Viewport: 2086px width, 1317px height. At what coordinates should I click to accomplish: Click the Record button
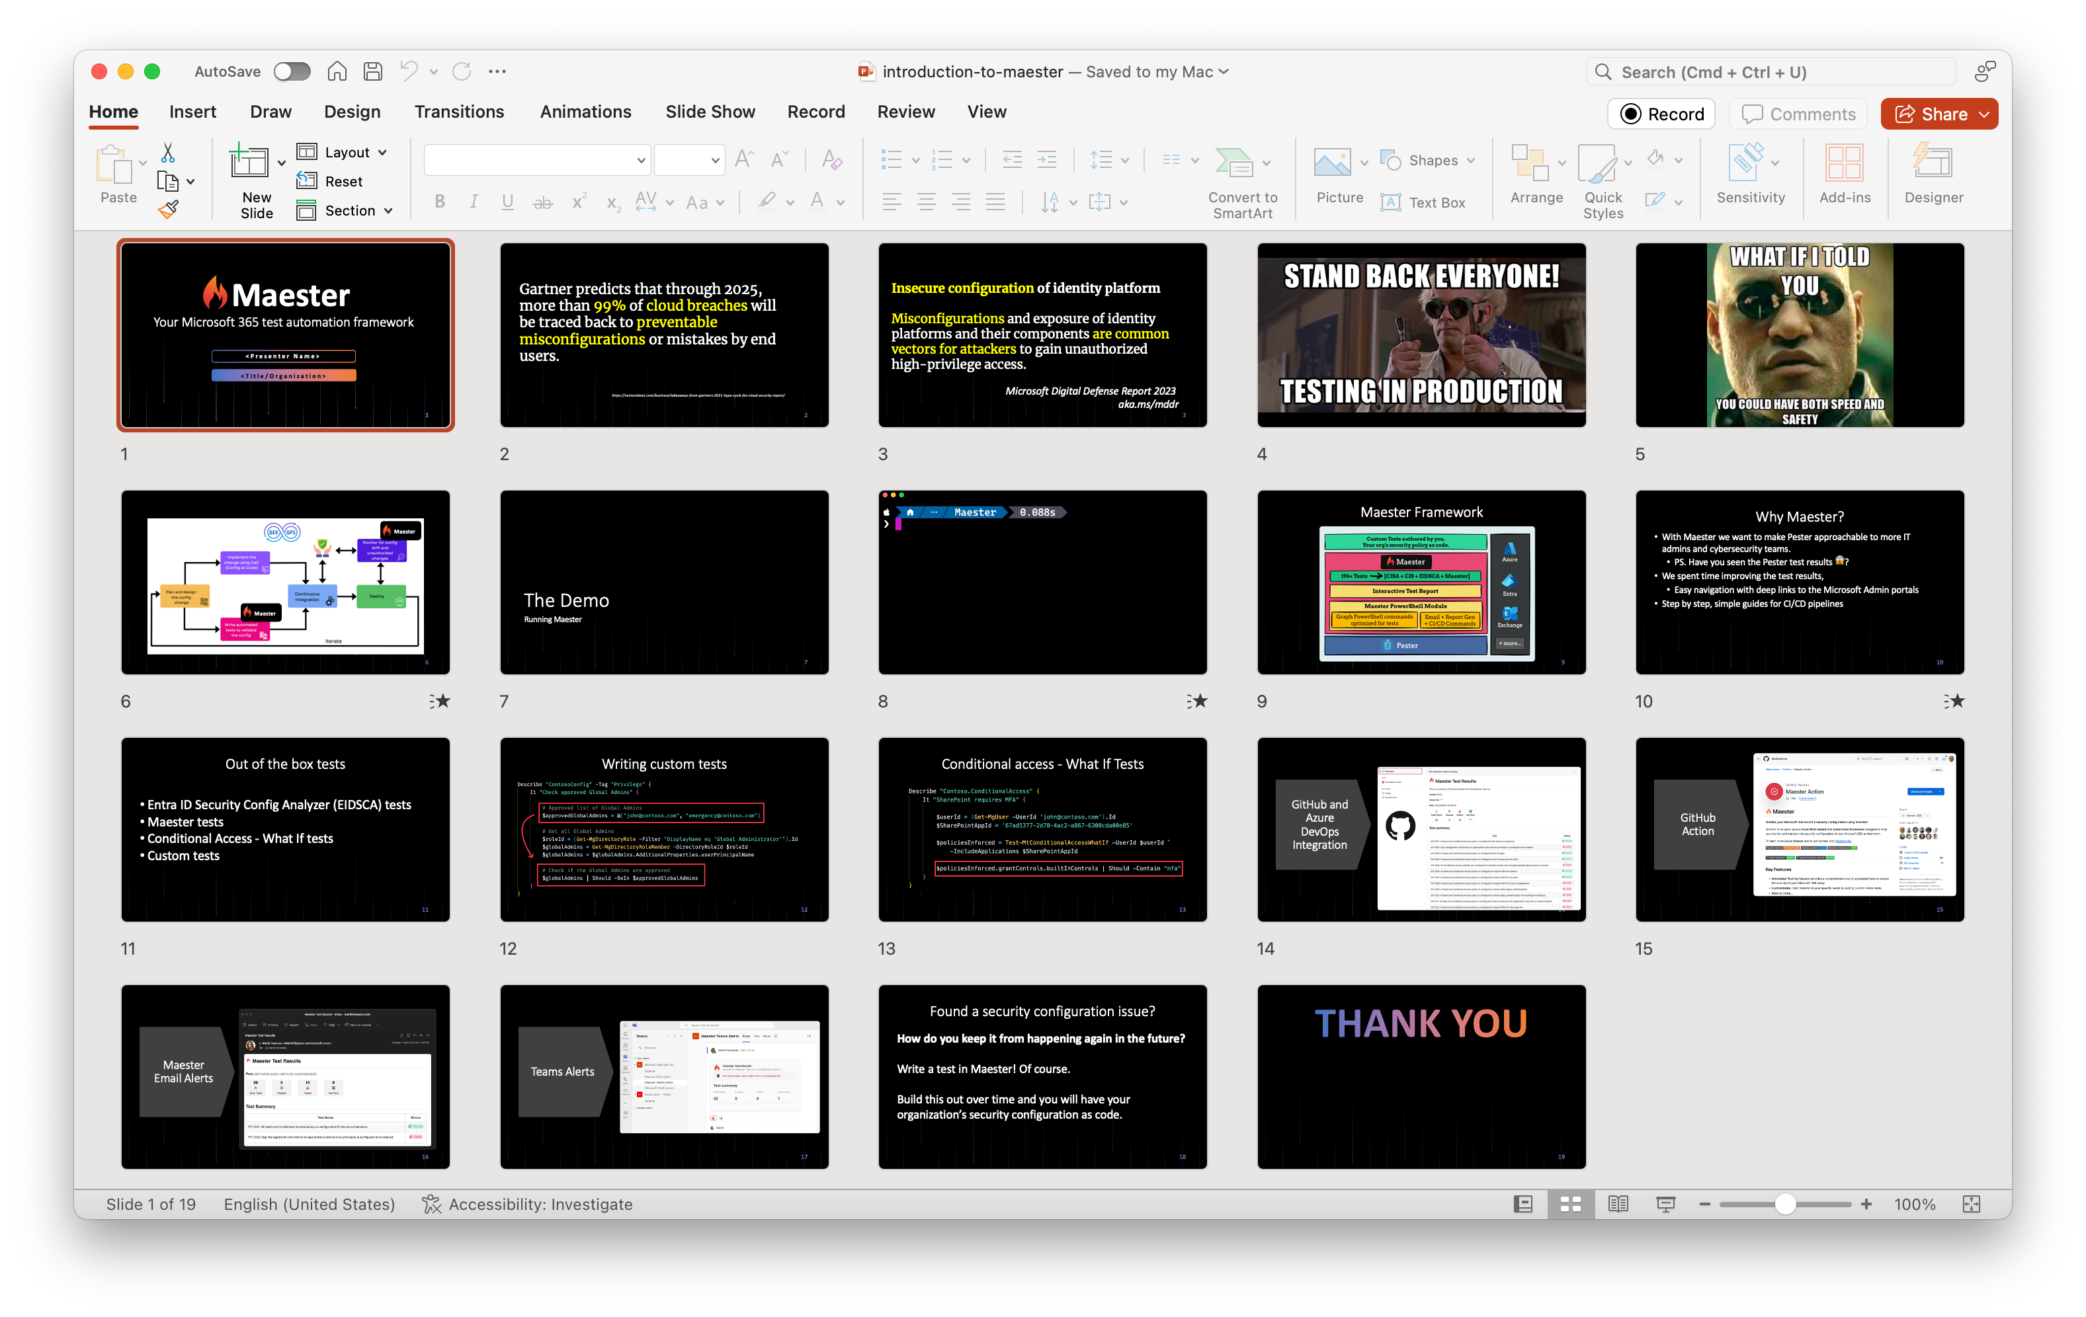pyautogui.click(x=1661, y=114)
